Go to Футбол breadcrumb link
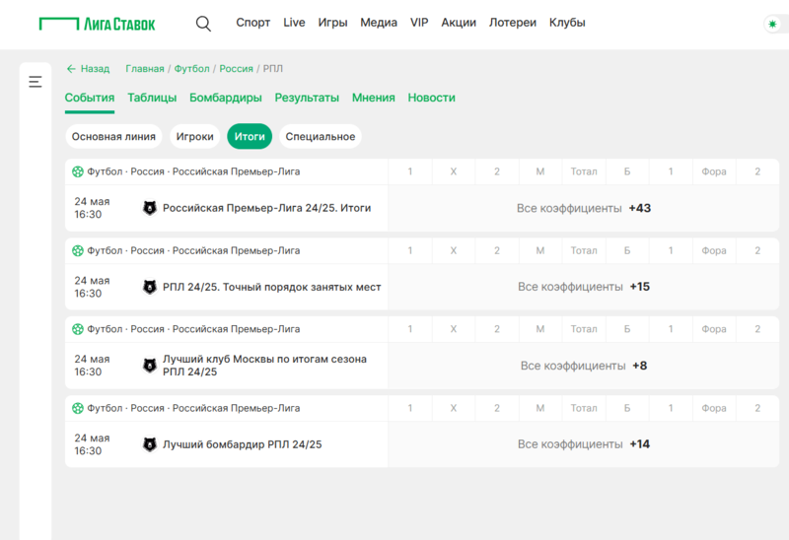 coord(191,69)
